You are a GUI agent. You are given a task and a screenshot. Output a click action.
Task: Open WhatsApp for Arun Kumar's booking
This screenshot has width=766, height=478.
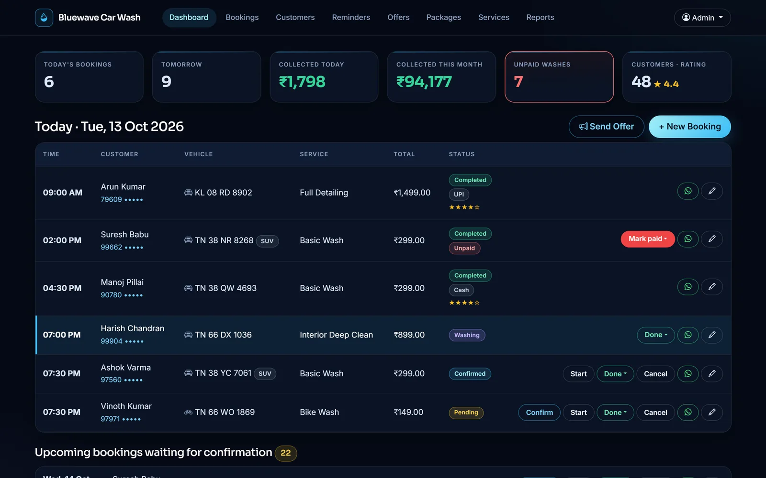688,191
